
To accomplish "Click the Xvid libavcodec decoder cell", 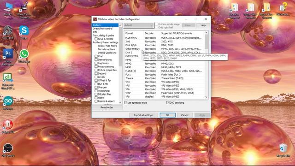I will (x=150, y=41).
